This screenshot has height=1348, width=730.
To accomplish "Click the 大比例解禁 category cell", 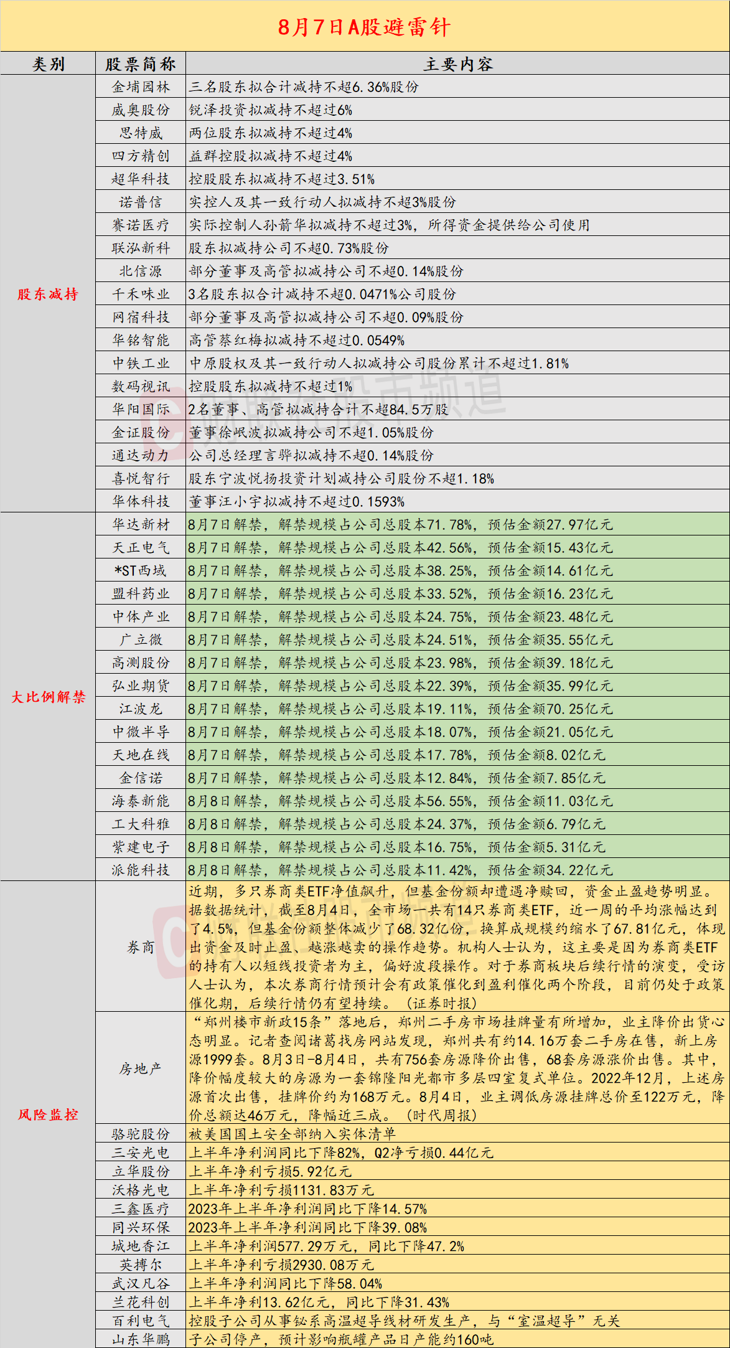I will pyautogui.click(x=48, y=697).
